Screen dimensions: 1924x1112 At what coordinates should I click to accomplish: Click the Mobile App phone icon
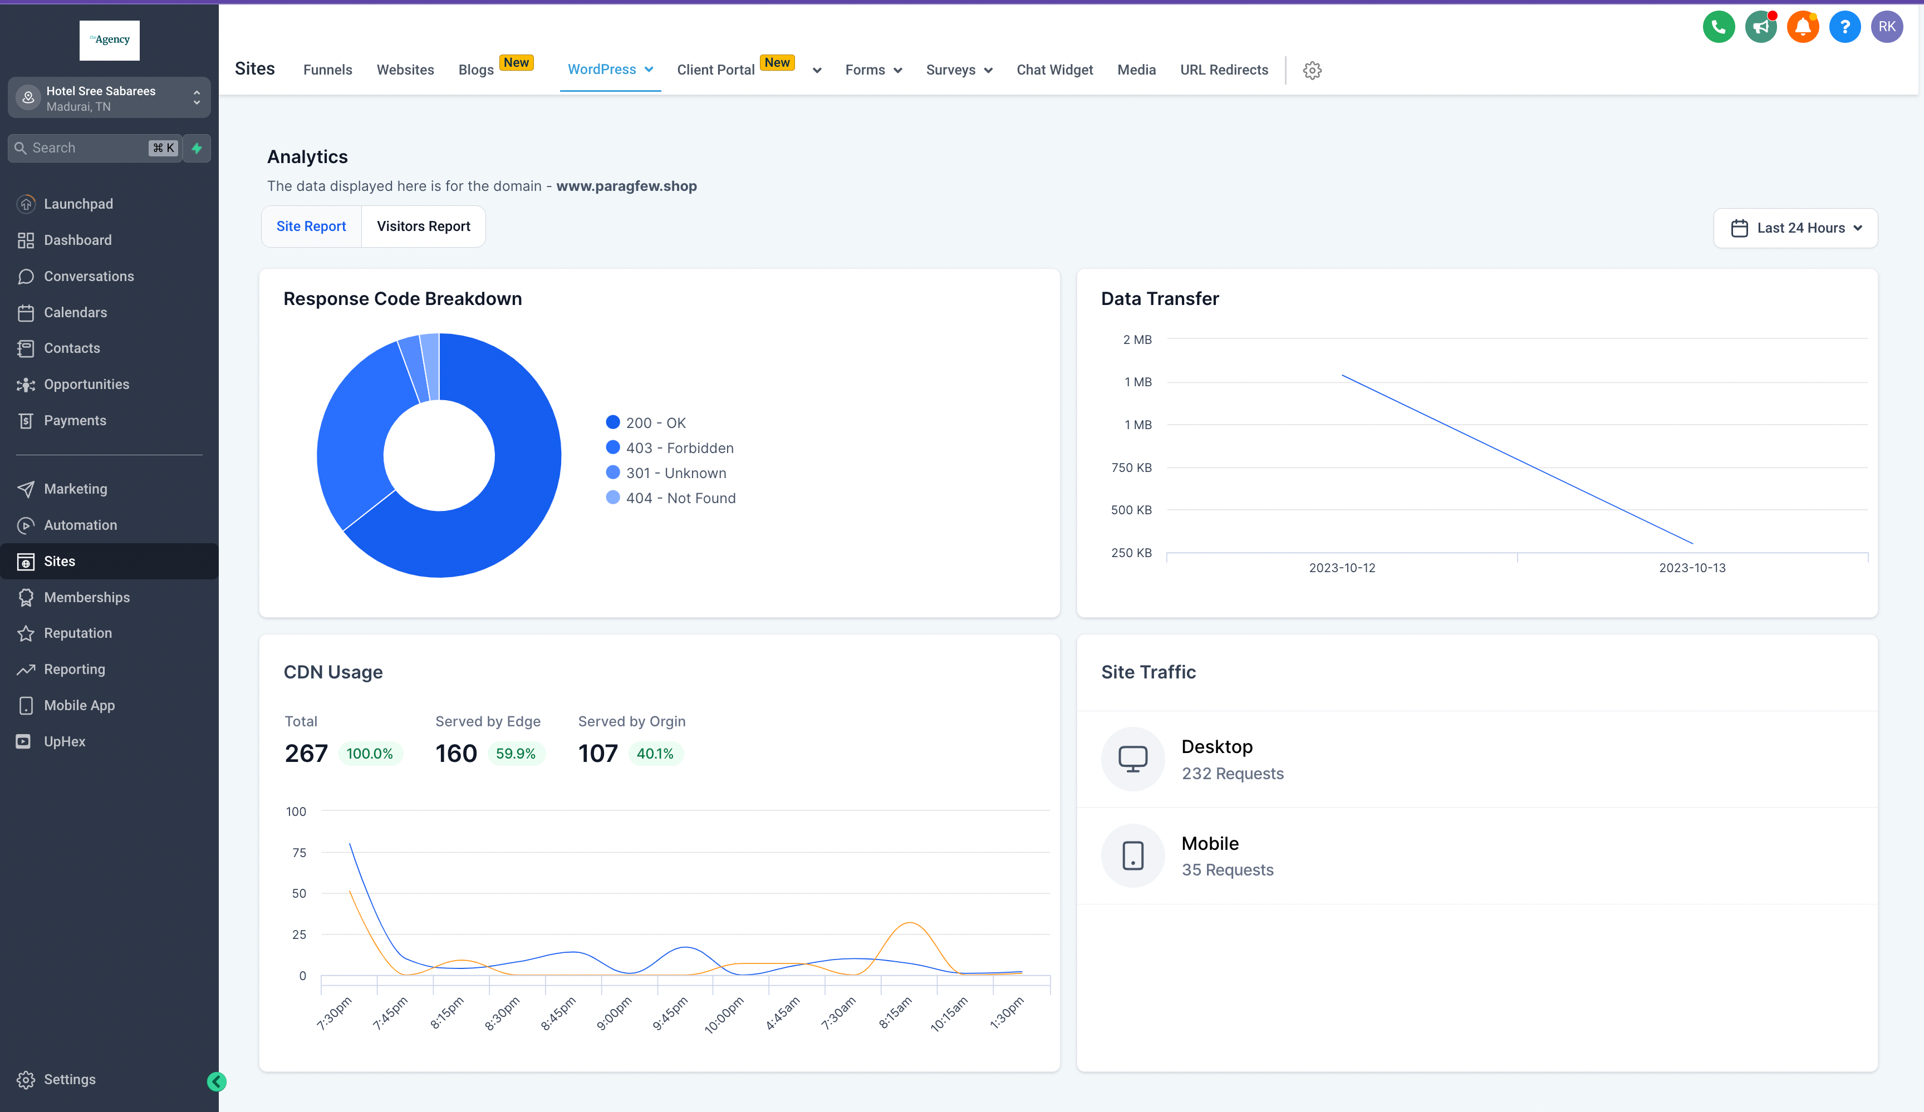coord(26,705)
